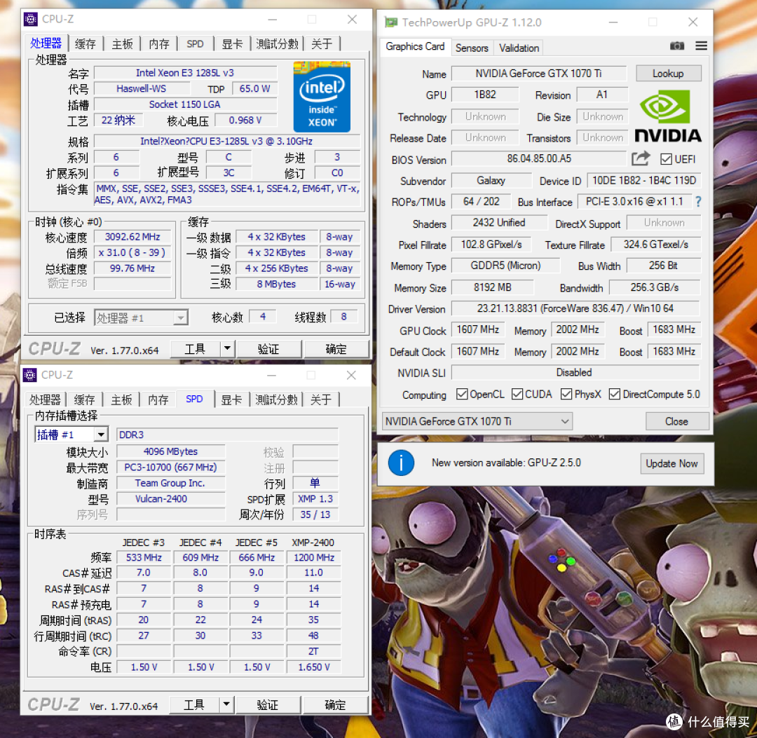The width and height of the screenshot is (757, 738).
Task: Click the camera screenshot icon in GPU-Z
Action: [x=677, y=45]
